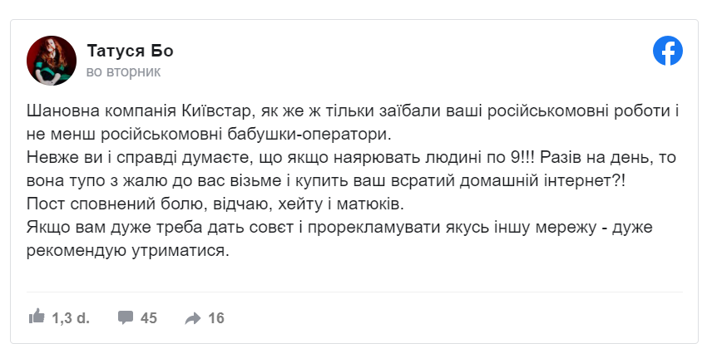This screenshot has width=712, height=344.
Task: Open the author name Татуся Бо
Action: click(130, 51)
